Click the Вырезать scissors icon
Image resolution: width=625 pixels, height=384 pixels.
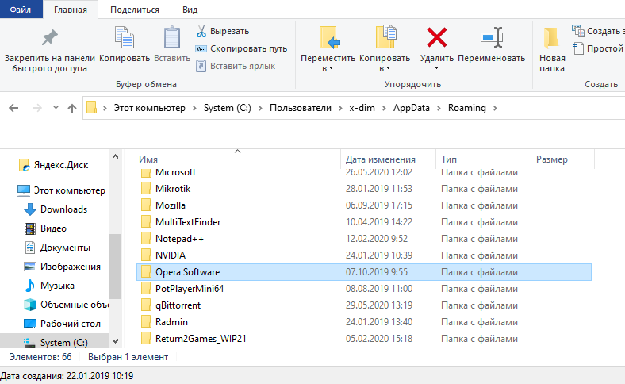click(x=201, y=31)
